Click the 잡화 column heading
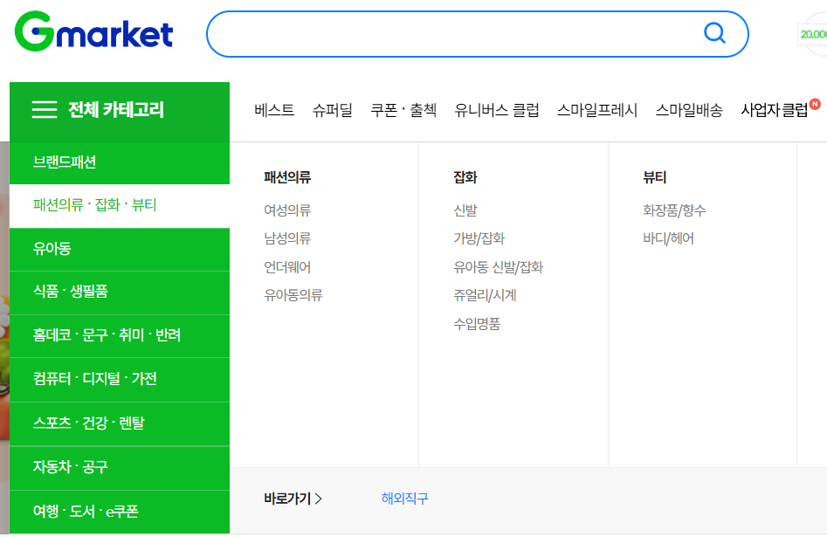Image resolution: width=827 pixels, height=537 pixels. pyautogui.click(x=465, y=177)
